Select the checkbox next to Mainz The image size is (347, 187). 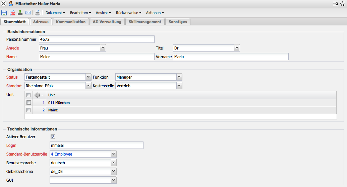29,110
